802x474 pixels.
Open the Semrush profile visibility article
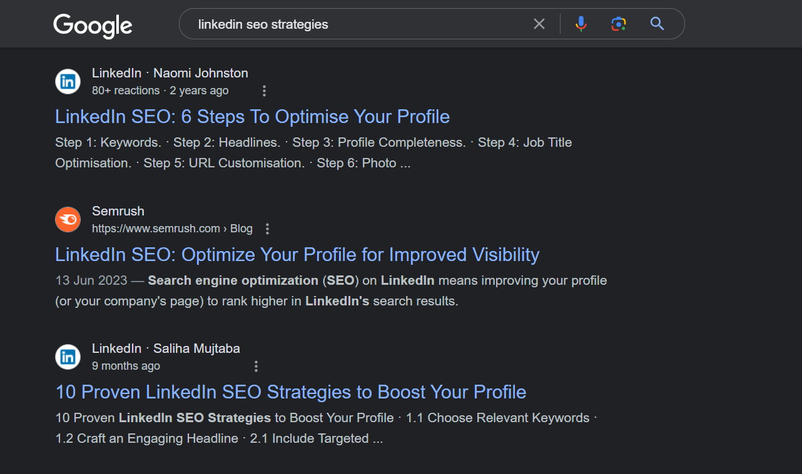297,255
